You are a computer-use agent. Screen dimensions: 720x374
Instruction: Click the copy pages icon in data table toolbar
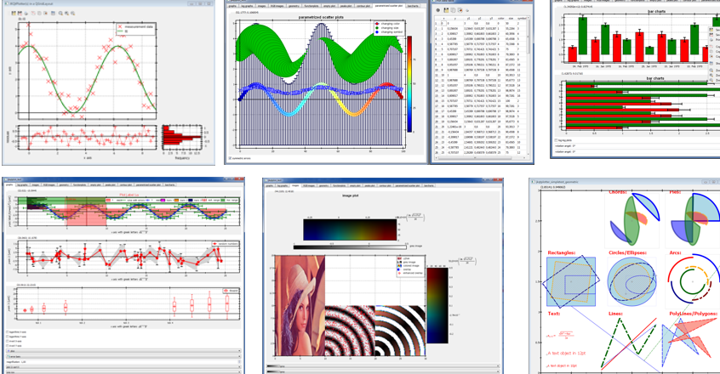pyautogui.click(x=454, y=10)
